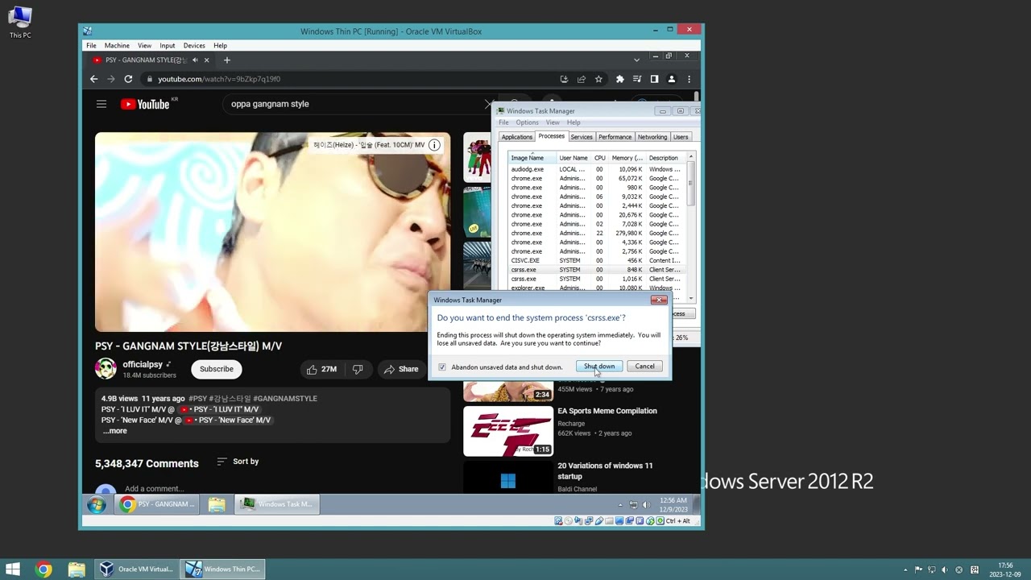Launch host Chrome from taskbar

click(x=44, y=569)
